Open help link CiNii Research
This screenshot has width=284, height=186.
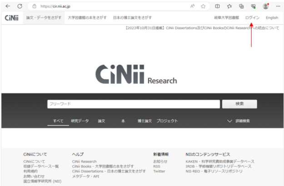point(85,161)
